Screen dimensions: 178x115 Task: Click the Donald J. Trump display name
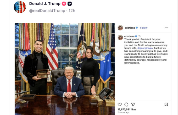point(45,4)
